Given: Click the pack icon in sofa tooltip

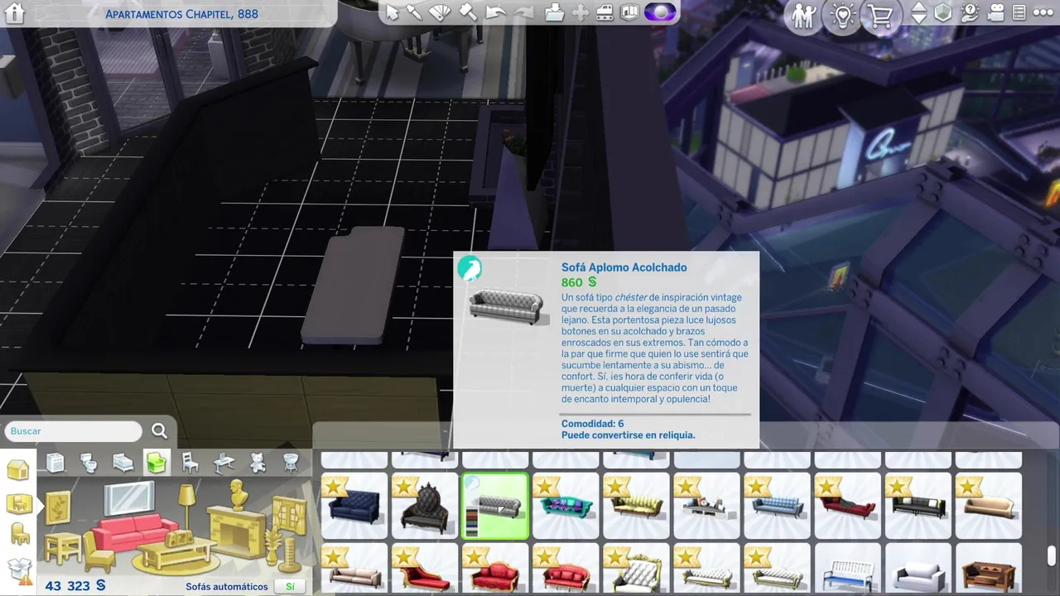Looking at the screenshot, I should coord(470,268).
